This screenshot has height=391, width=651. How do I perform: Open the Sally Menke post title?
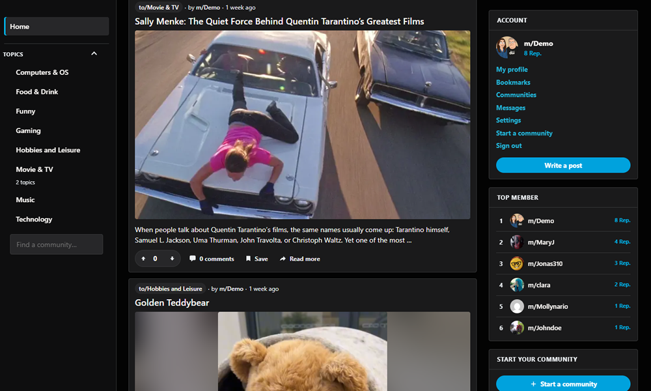[x=279, y=22]
